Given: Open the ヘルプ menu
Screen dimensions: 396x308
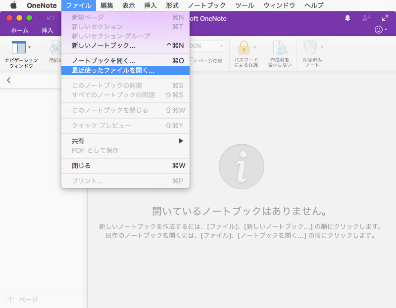Looking at the screenshot, I should (314, 5).
